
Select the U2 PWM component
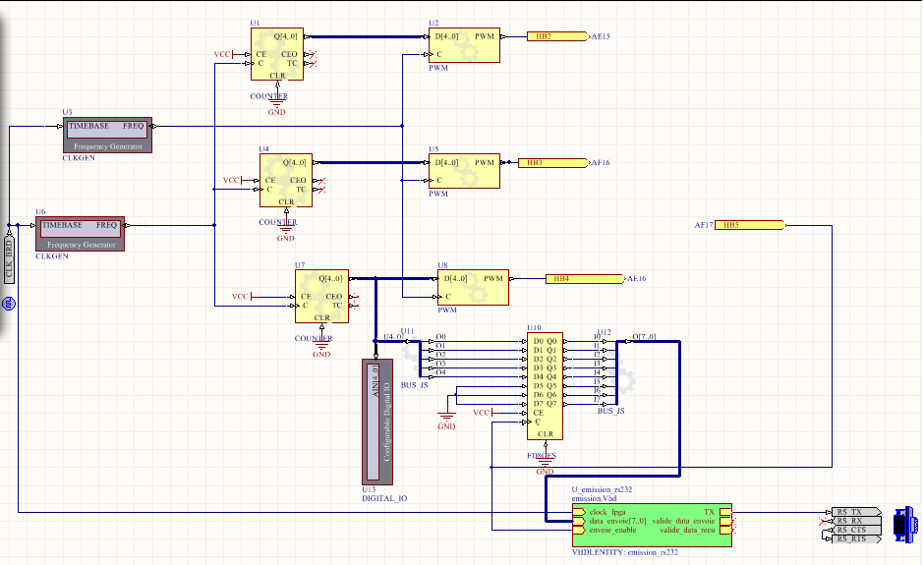point(465,45)
